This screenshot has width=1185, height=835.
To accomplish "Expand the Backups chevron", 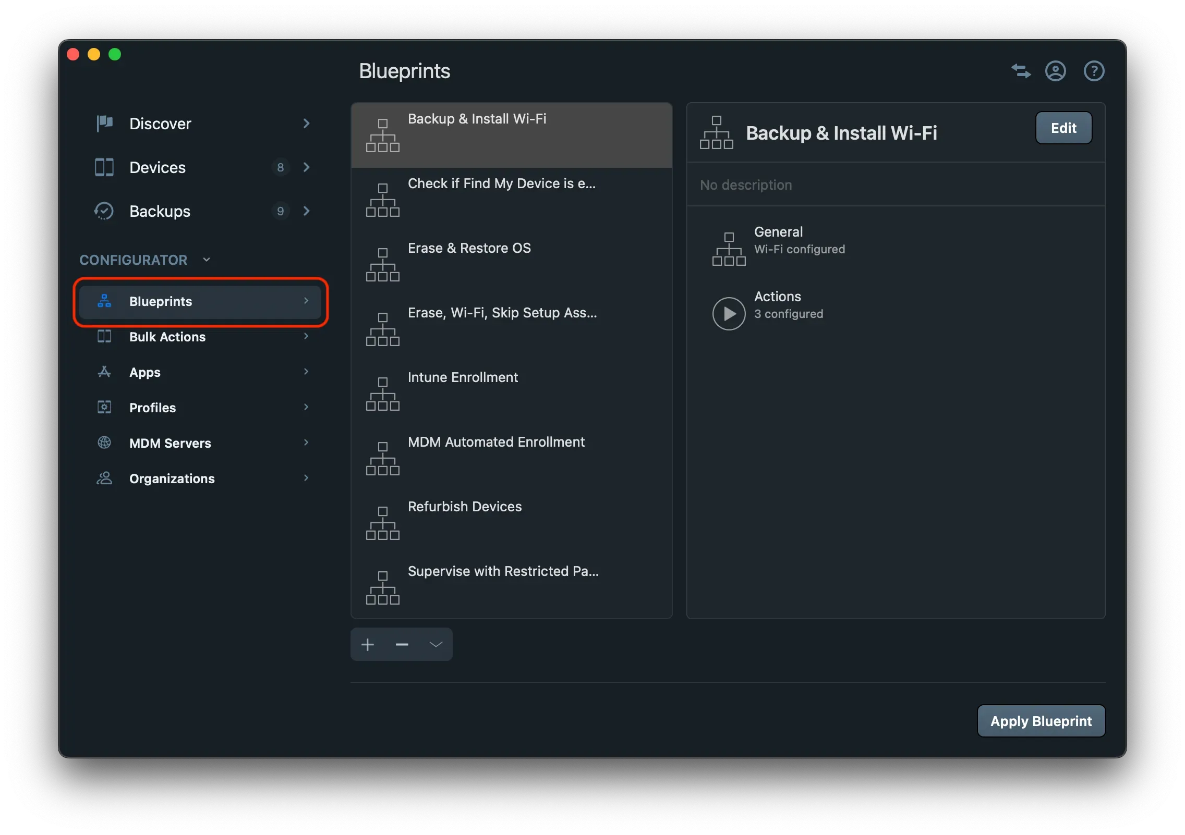I will (306, 211).
